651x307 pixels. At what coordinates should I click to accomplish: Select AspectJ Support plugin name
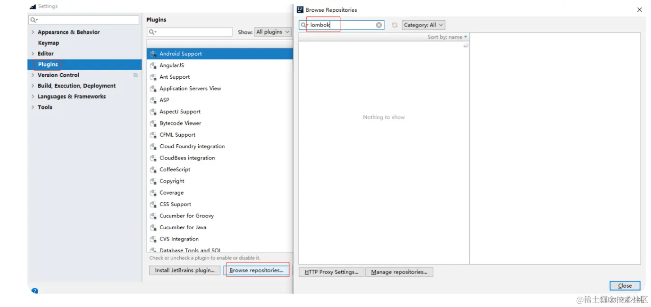[180, 112]
